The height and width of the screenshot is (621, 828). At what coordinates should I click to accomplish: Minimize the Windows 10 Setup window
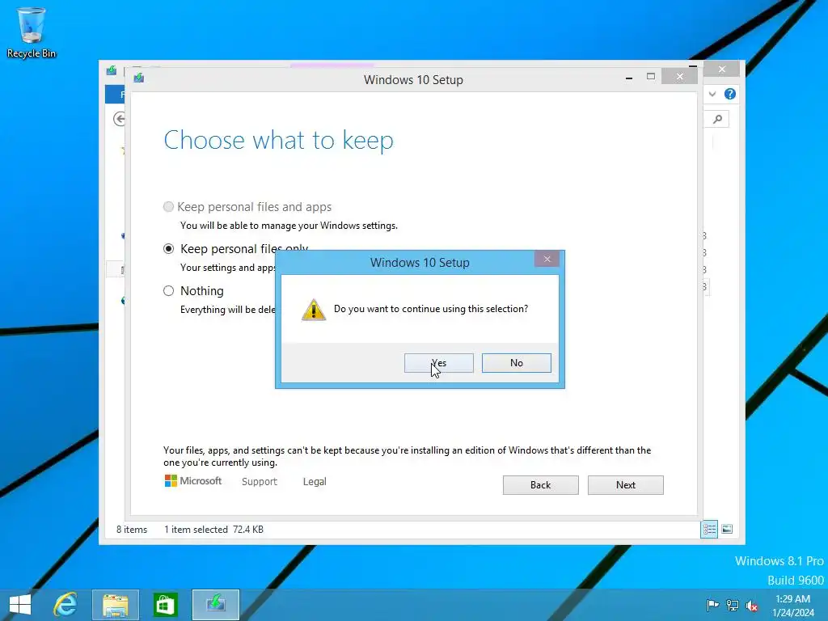point(629,78)
